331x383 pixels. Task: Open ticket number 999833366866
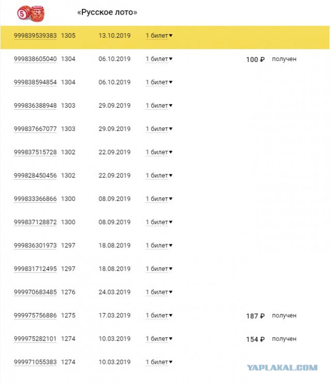pos(35,199)
